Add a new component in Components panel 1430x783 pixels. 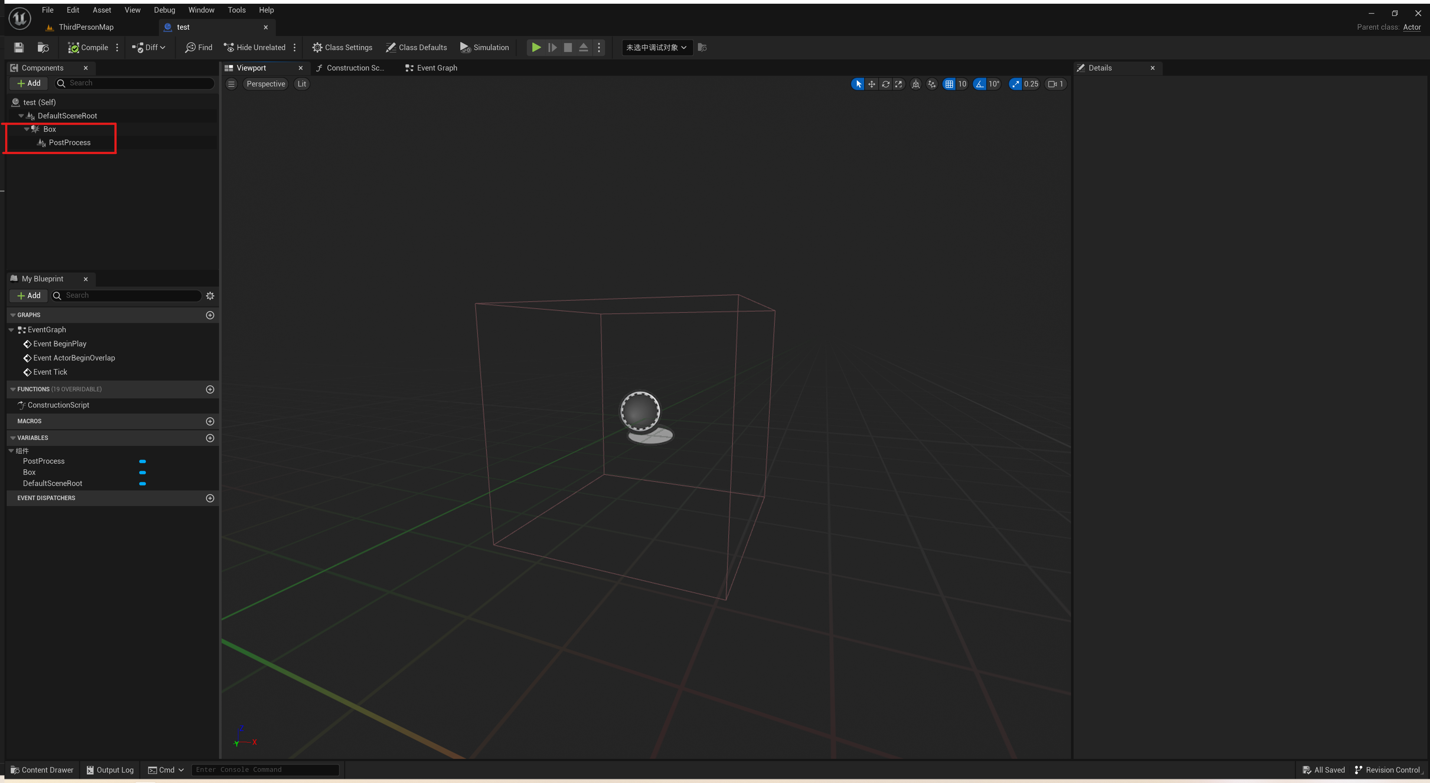[29, 83]
